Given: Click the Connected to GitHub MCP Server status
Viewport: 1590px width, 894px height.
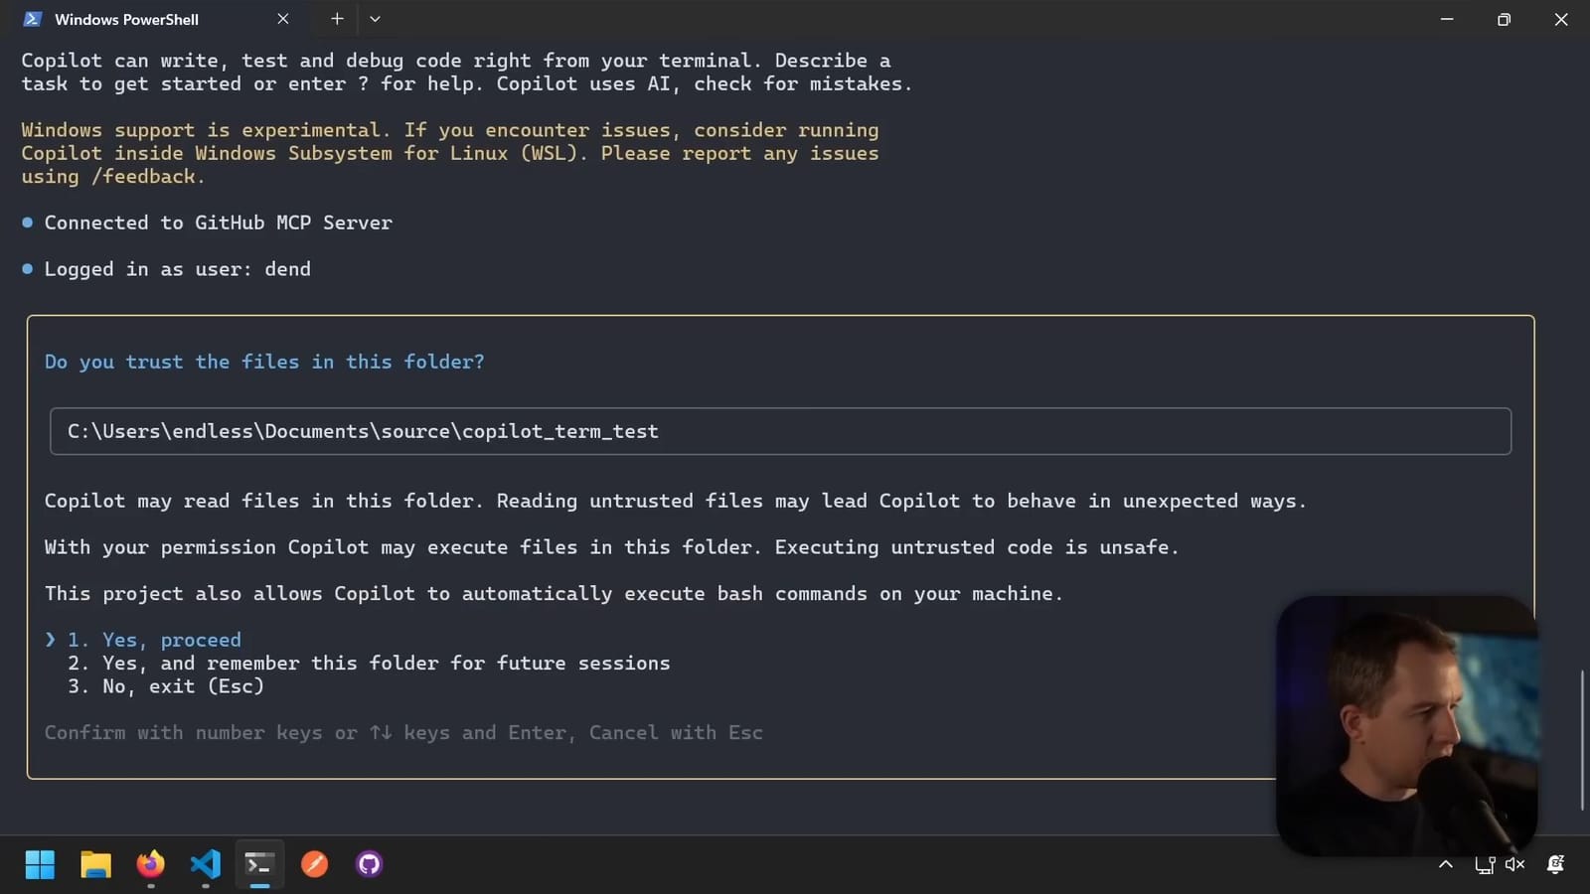Looking at the screenshot, I should [x=218, y=223].
